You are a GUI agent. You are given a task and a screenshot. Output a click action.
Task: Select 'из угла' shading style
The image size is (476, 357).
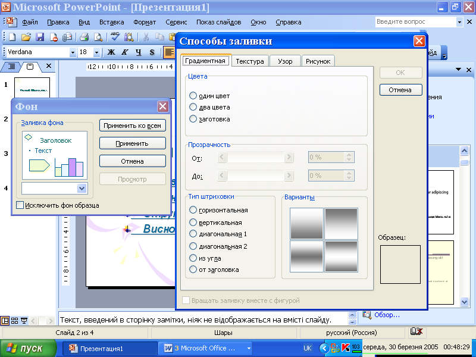(x=193, y=258)
